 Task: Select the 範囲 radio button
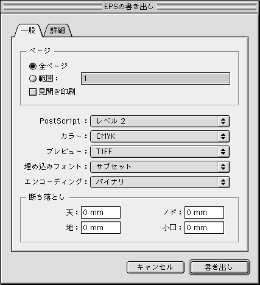(33, 79)
